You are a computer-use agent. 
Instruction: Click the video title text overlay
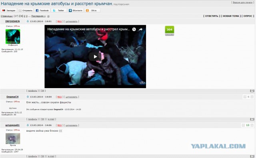coord(88,29)
